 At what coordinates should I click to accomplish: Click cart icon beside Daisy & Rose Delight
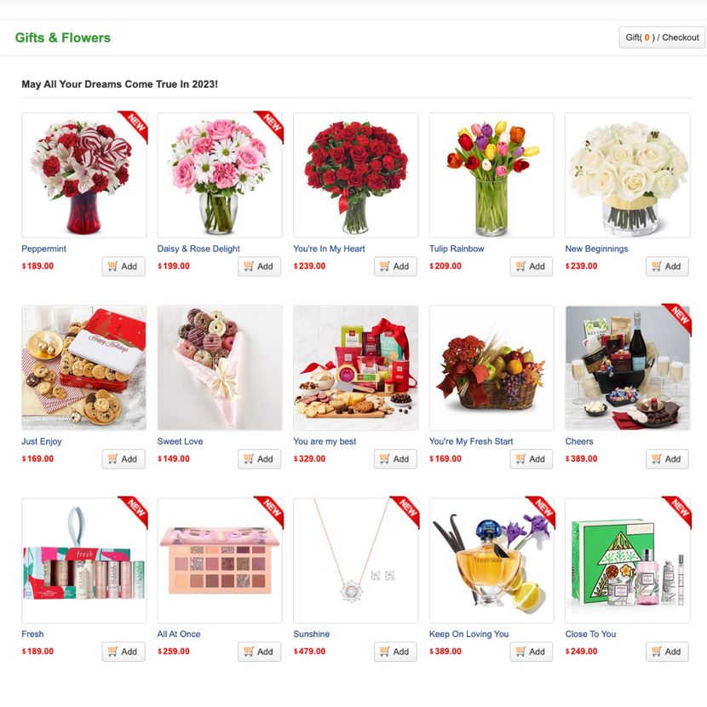click(x=249, y=266)
